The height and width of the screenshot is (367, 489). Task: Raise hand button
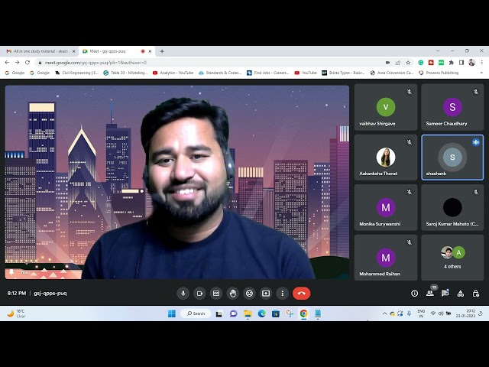[232, 294]
